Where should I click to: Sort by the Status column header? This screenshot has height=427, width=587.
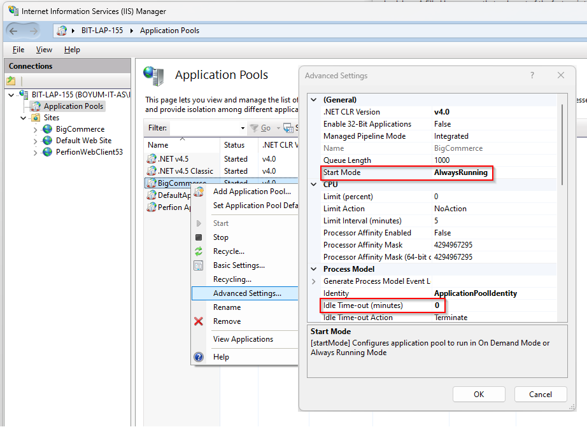pos(239,145)
